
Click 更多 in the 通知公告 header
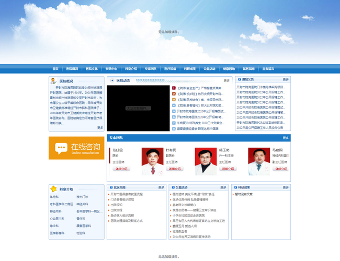286,79
